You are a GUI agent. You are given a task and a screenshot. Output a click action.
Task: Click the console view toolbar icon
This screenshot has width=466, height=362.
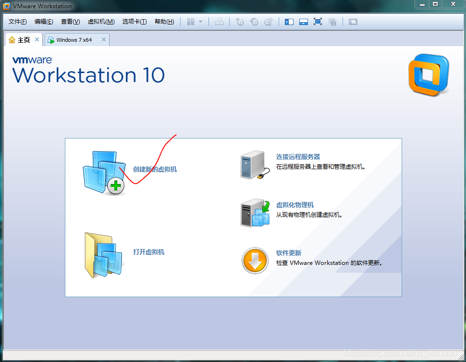point(353,22)
